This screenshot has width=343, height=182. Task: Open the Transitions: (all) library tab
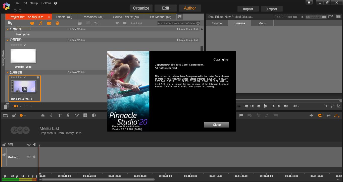pyautogui.click(x=93, y=17)
